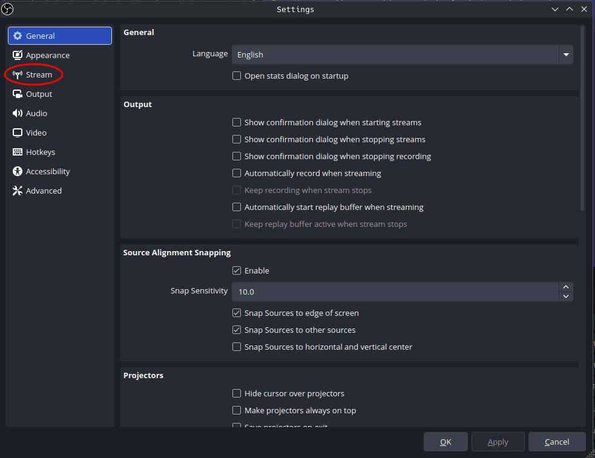
Task: Click the OBS logo in title bar
Action: (x=7, y=8)
